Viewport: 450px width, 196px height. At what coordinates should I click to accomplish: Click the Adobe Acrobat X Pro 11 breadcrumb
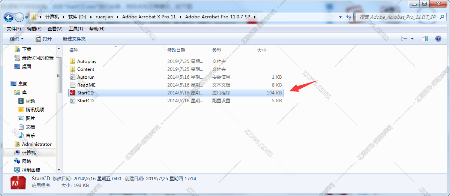click(149, 17)
